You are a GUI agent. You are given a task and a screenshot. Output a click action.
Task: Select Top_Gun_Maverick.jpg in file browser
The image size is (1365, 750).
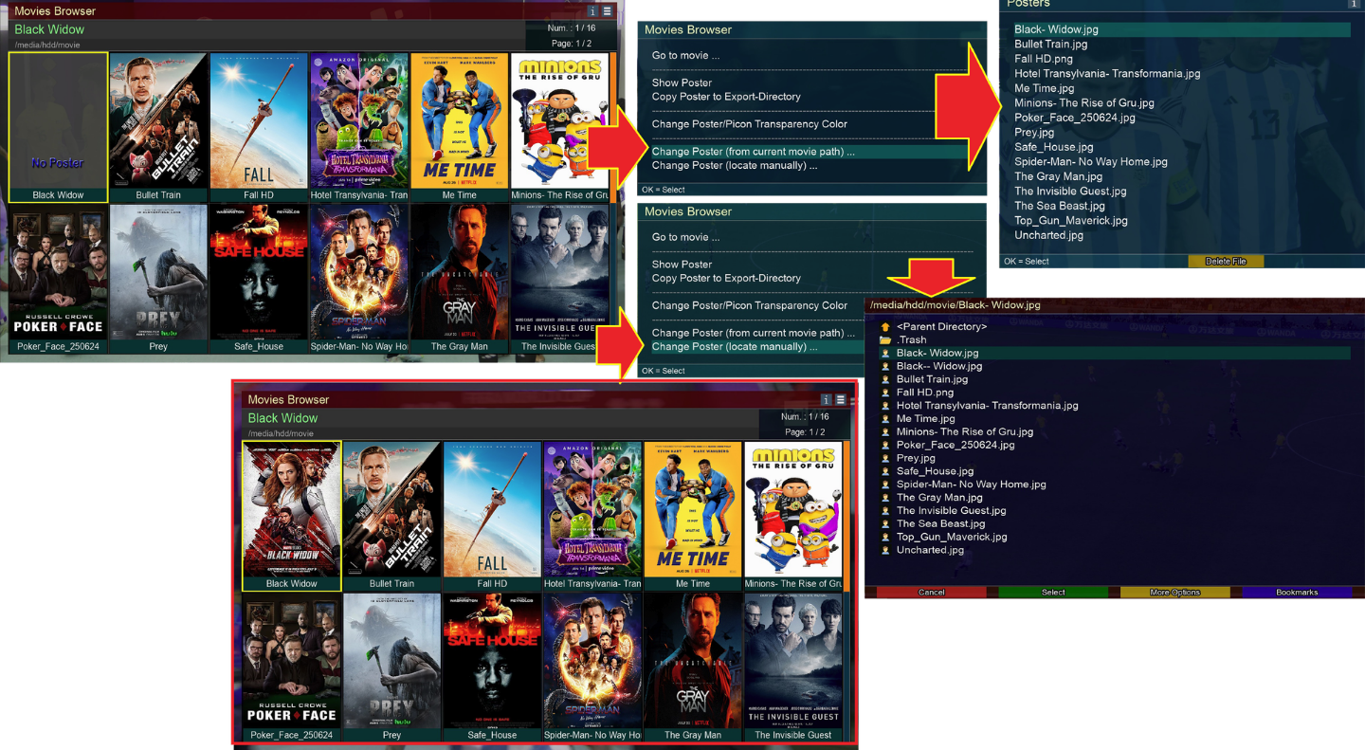952,537
